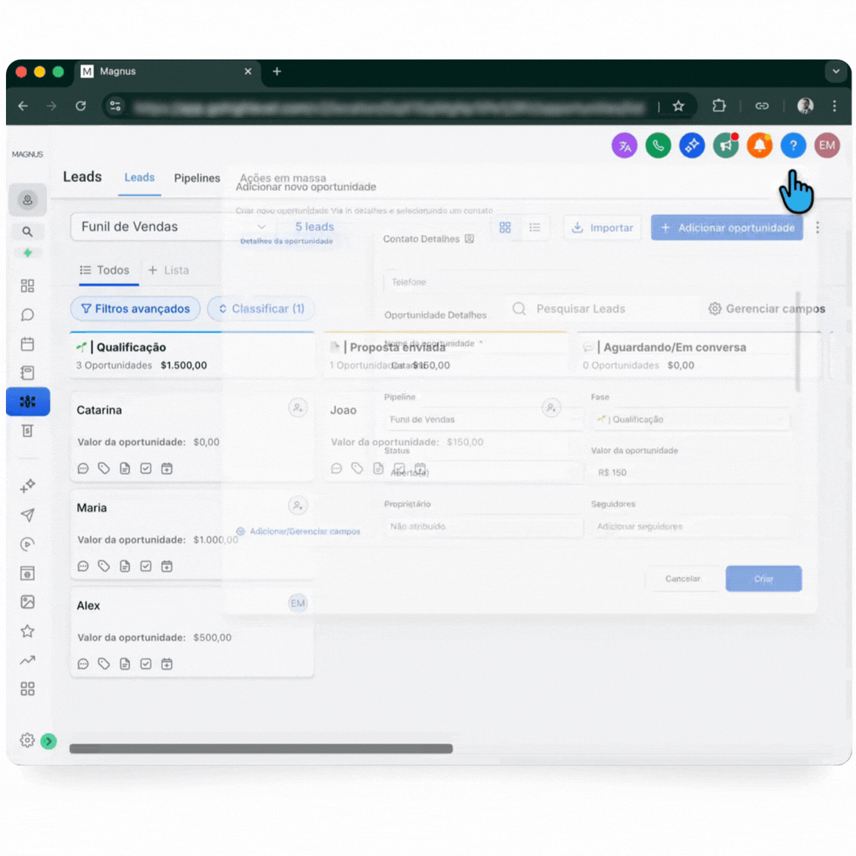The height and width of the screenshot is (856, 856).
Task: Assign owner on Maria card avatar
Action: [x=297, y=505]
